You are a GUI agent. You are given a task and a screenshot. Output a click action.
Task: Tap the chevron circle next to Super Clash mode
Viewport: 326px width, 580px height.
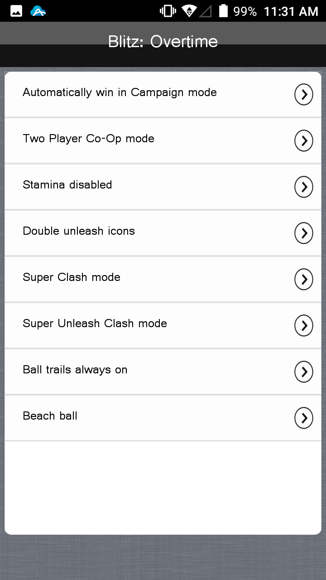tap(304, 279)
